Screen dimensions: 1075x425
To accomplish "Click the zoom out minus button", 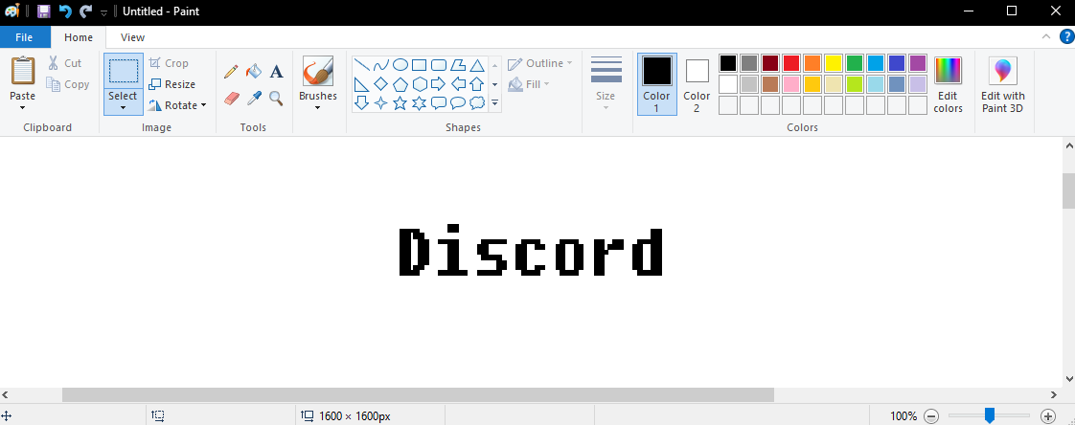I will tap(931, 415).
